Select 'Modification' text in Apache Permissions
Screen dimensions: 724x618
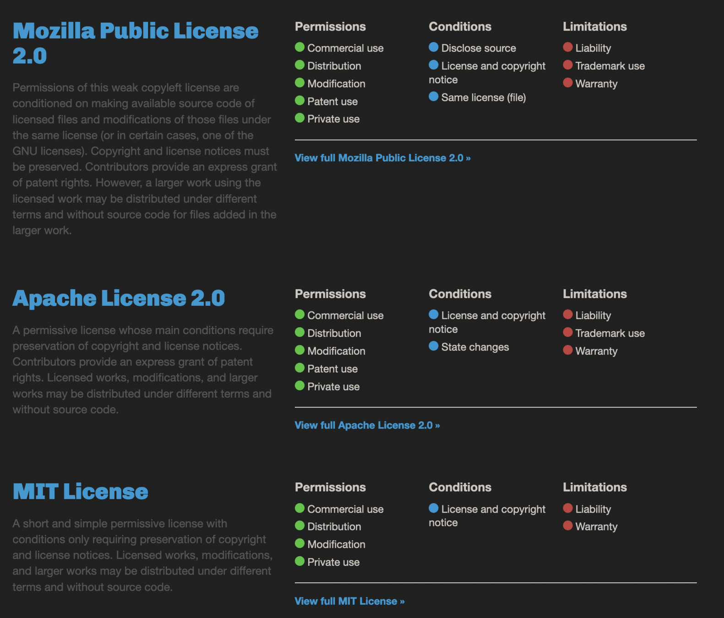pyautogui.click(x=336, y=351)
